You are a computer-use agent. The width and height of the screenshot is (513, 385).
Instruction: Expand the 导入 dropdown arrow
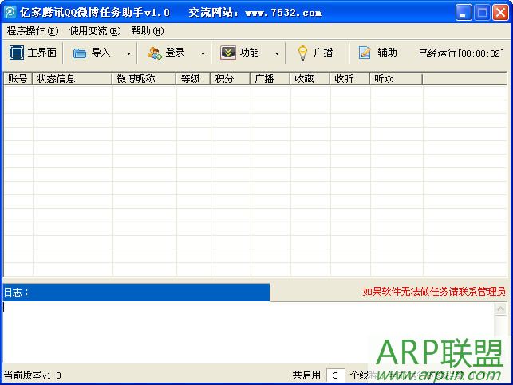coord(128,53)
